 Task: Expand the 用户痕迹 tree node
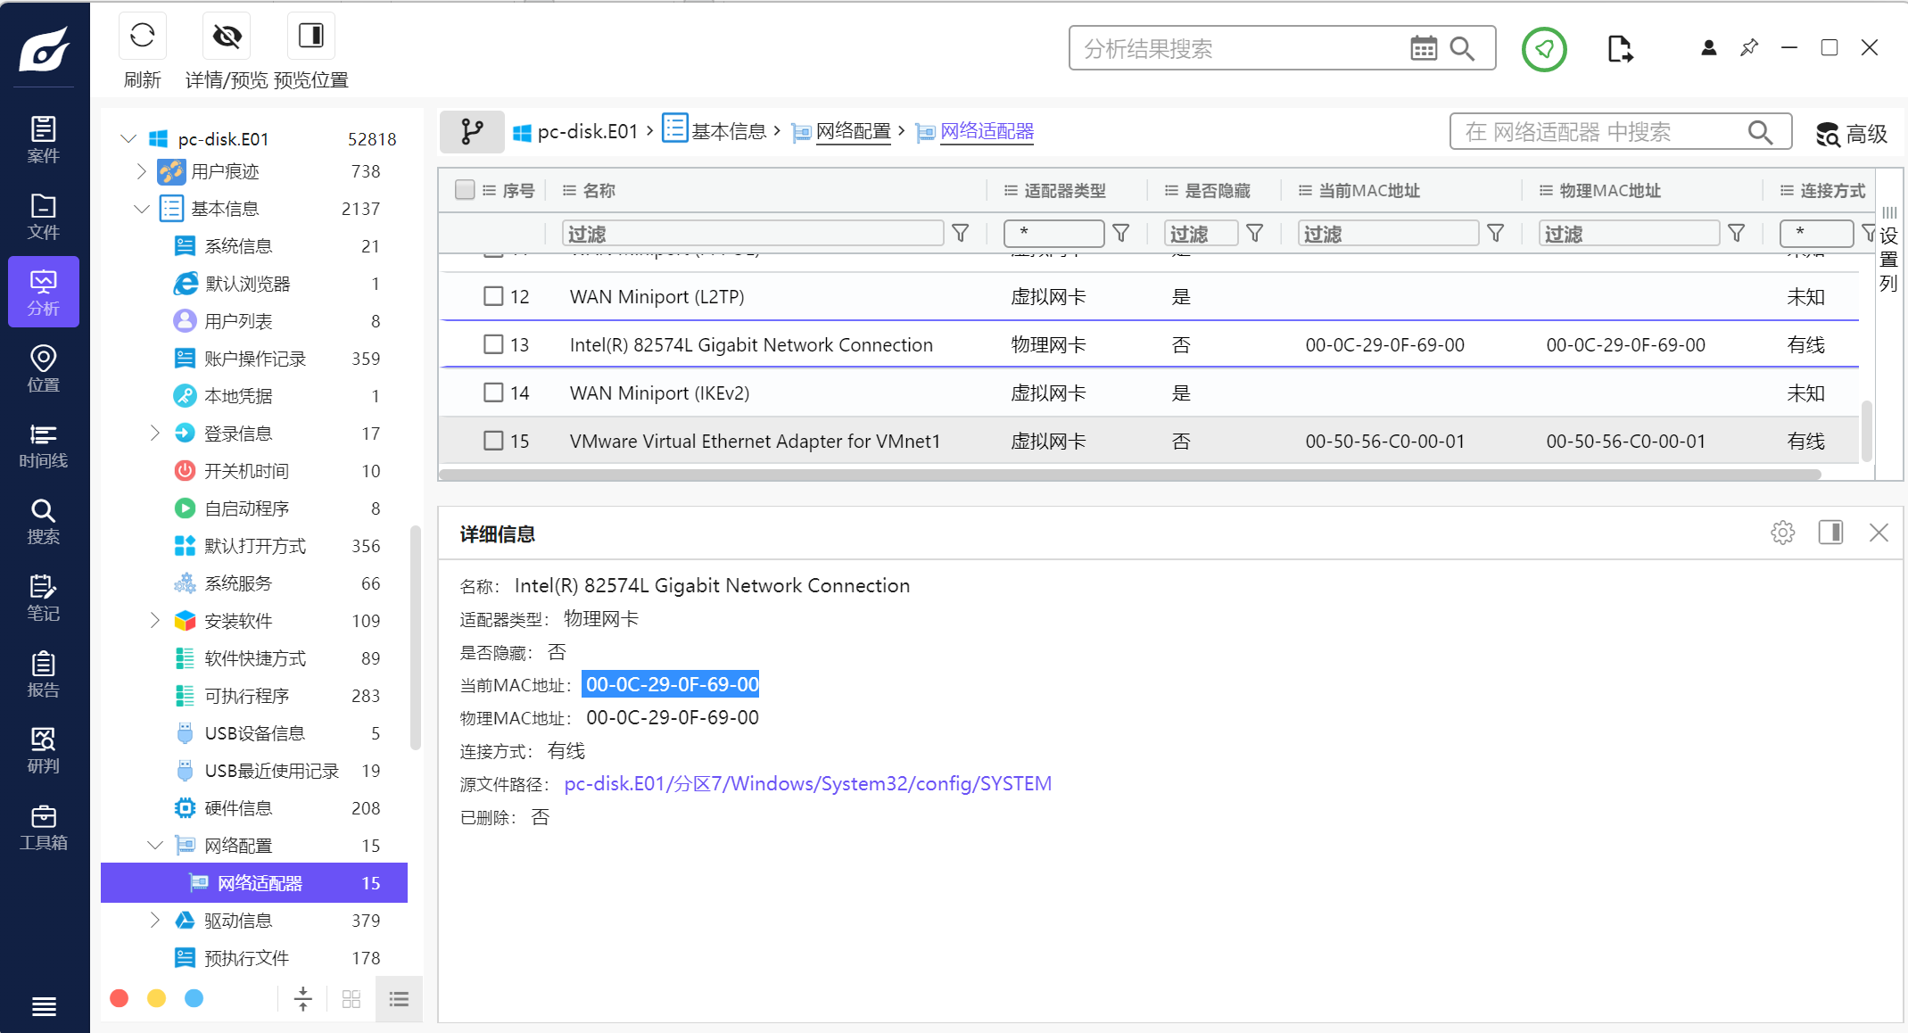pos(141,171)
